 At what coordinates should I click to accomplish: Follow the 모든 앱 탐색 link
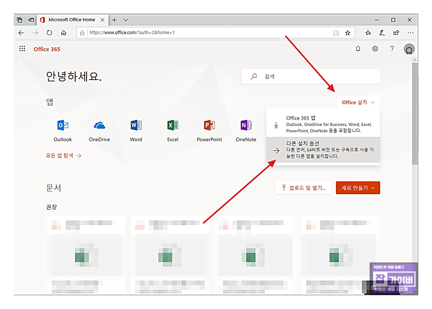(x=63, y=155)
